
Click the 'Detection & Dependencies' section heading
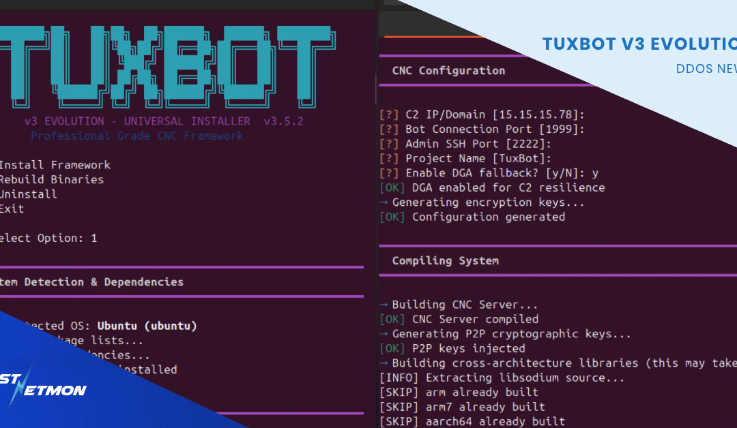click(x=104, y=281)
